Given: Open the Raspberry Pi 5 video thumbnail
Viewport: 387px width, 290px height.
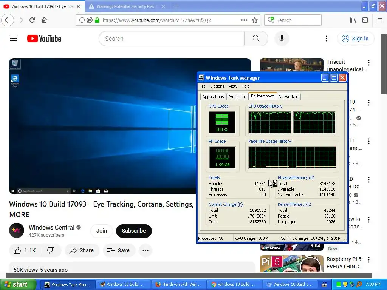Looking at the screenshot, I should click(291, 264).
